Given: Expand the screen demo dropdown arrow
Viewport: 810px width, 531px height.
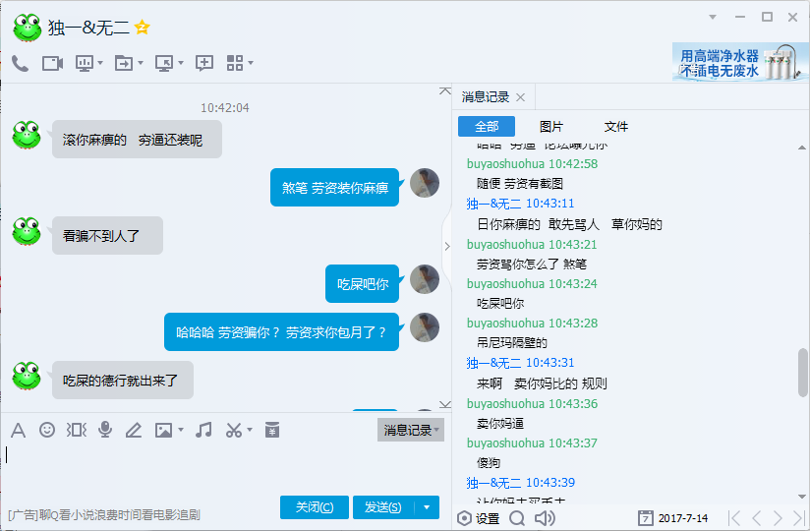Looking at the screenshot, I should coord(100,63).
